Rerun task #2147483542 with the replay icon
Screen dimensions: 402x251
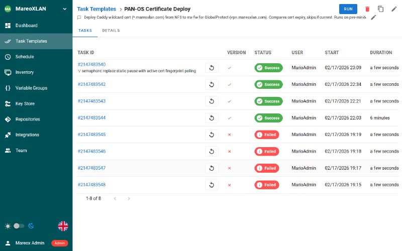pyautogui.click(x=212, y=84)
